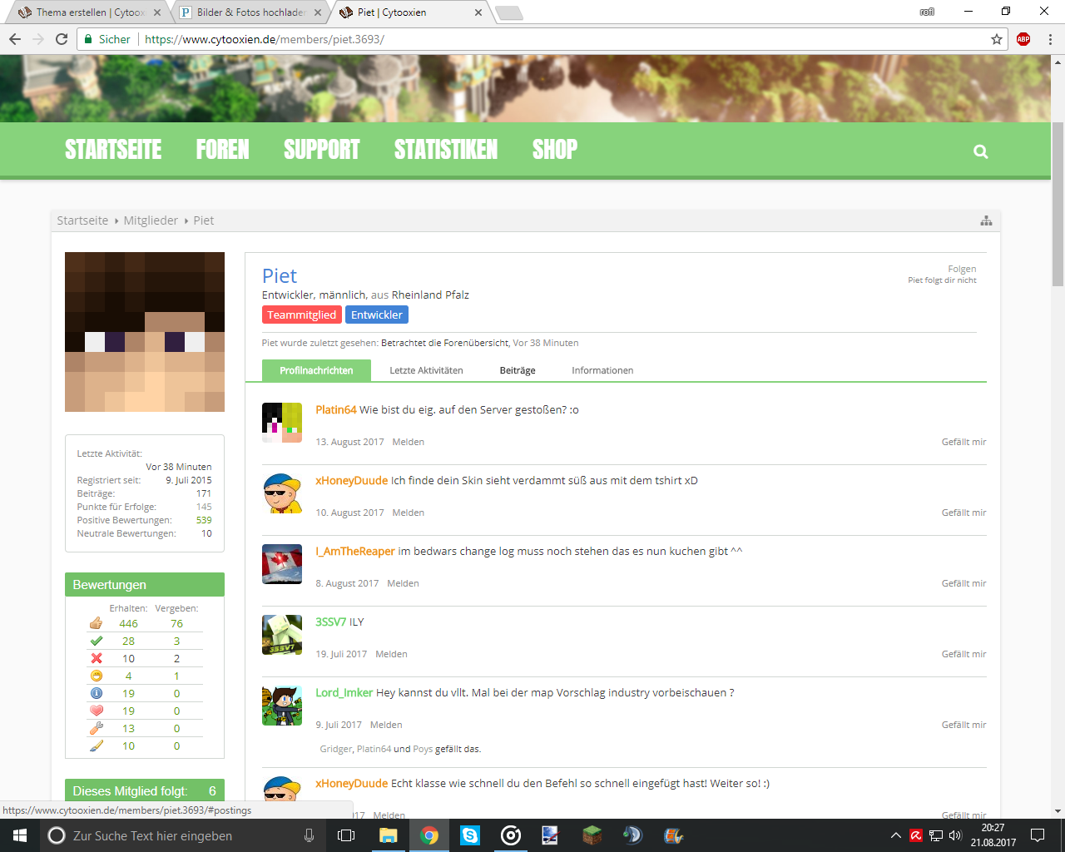The width and height of the screenshot is (1065, 852).
Task: Click I_AmTheReaper's Canada flag avatar
Action: click(282, 564)
